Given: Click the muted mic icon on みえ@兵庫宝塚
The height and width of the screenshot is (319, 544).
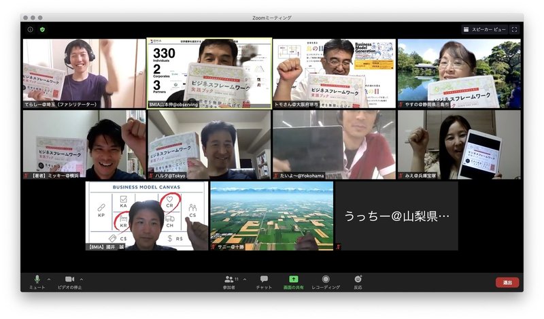Looking at the screenshot, I should tap(401, 175).
